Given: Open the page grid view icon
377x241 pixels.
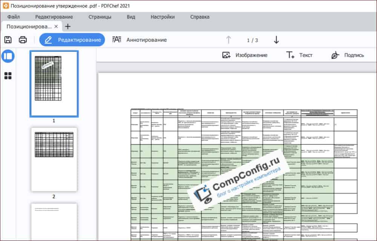Looking at the screenshot, I should pyautogui.click(x=8, y=76).
